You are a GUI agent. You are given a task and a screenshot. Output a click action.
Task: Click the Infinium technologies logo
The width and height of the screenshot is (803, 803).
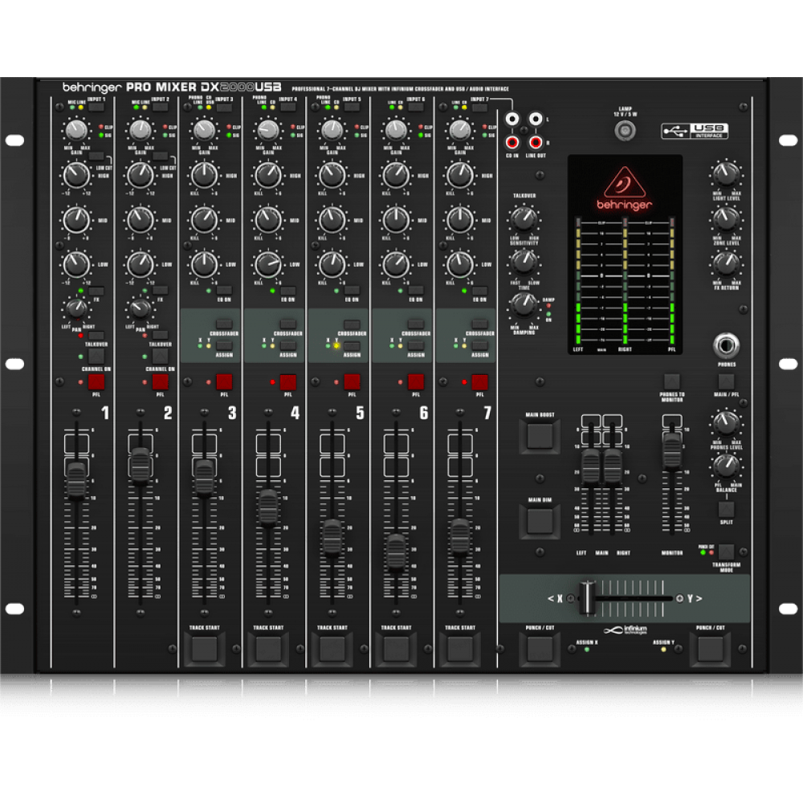pos(626,630)
